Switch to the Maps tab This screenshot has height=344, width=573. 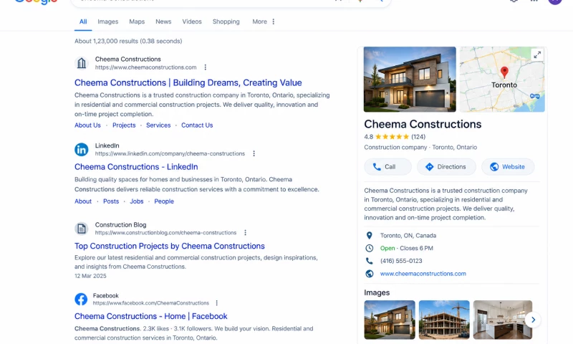tap(137, 21)
